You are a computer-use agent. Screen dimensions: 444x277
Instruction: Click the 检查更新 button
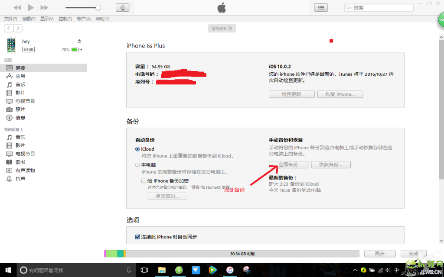(291, 94)
